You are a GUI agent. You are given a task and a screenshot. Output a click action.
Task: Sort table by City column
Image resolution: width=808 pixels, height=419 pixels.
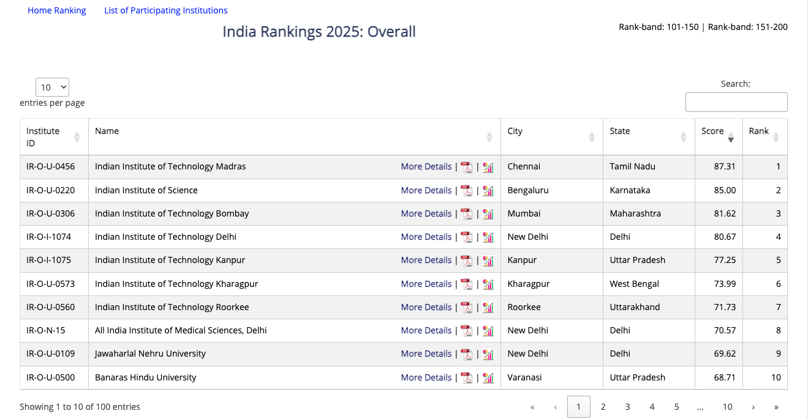click(552, 137)
